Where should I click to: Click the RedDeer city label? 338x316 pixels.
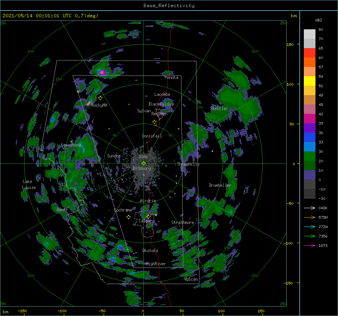pyautogui.click(x=159, y=114)
